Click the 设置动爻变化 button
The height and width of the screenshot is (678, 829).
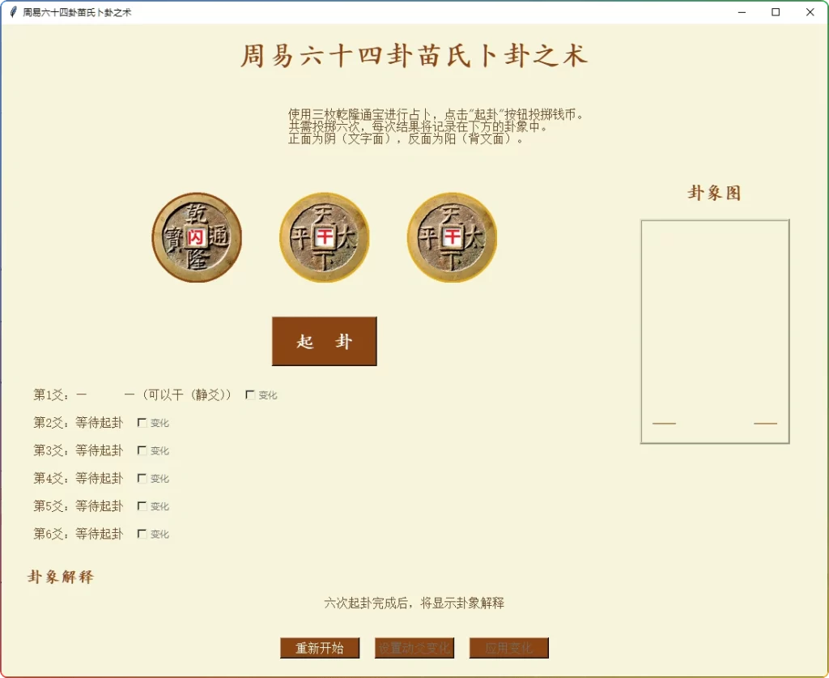click(x=414, y=648)
